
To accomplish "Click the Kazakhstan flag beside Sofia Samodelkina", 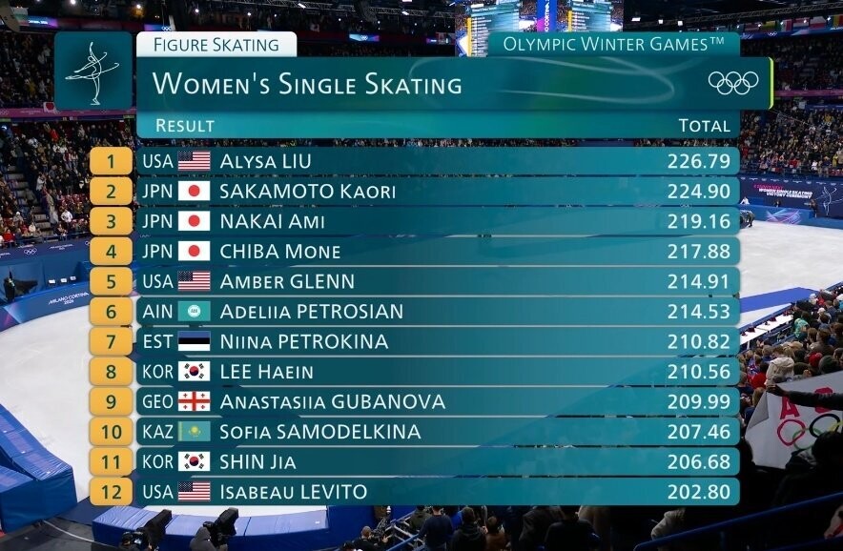I will point(195,432).
